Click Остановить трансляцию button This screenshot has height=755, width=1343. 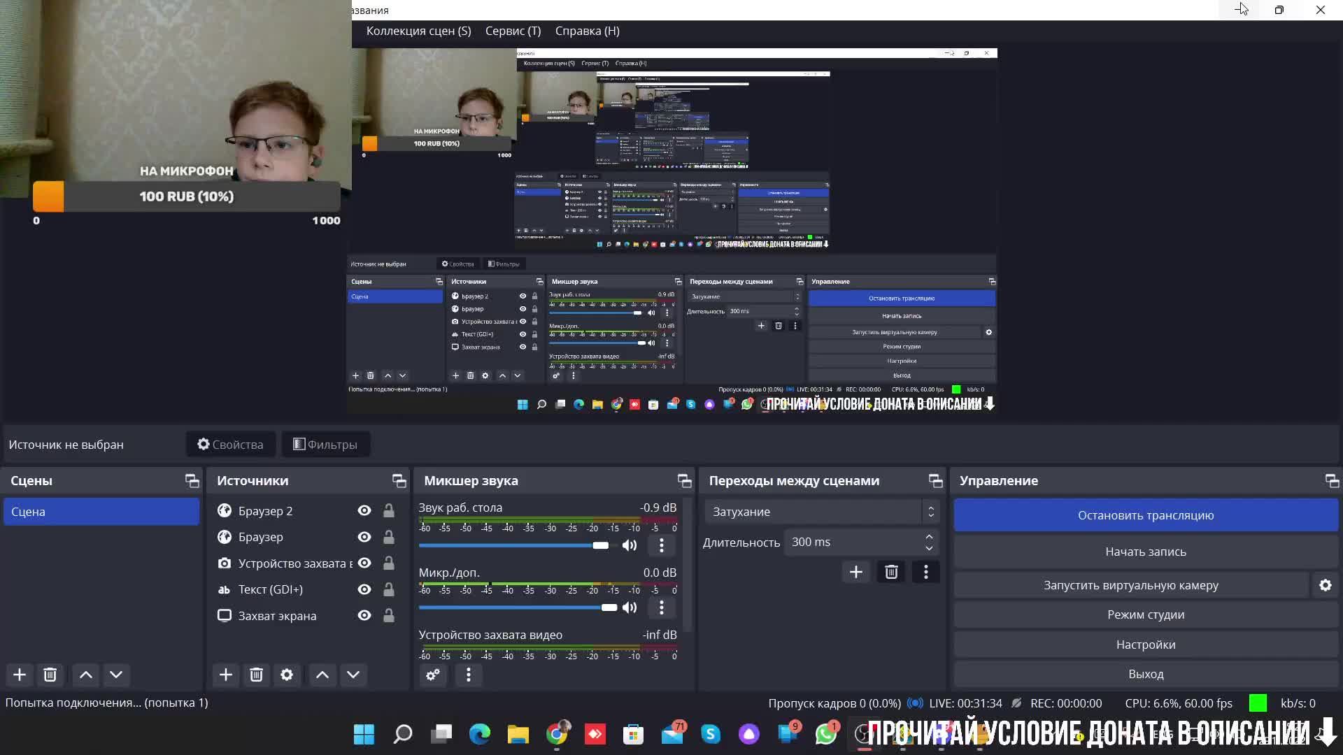1145,515
